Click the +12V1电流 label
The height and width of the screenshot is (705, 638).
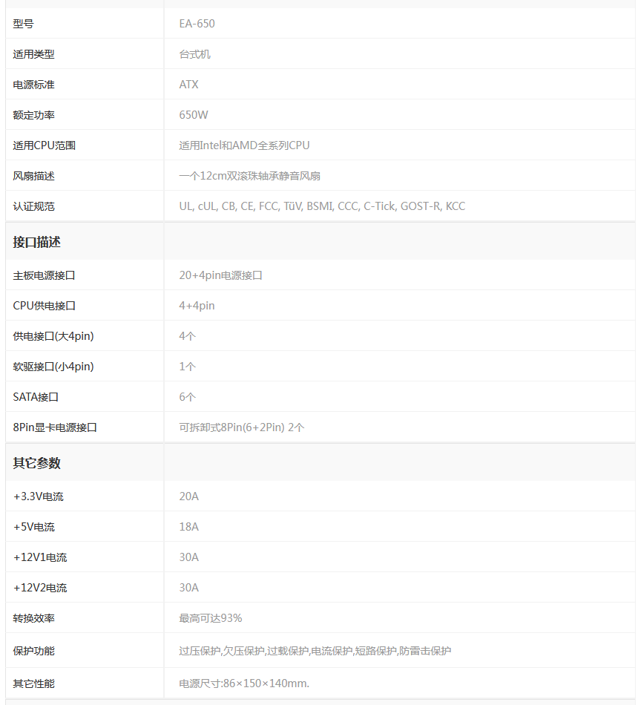40,557
